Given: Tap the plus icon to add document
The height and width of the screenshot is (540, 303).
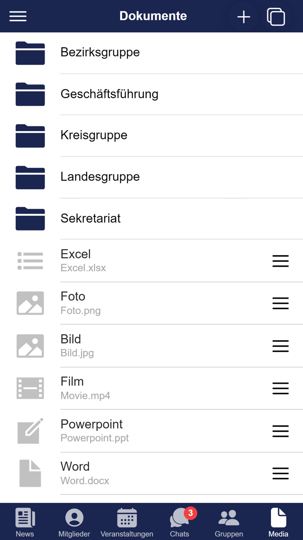Looking at the screenshot, I should coord(244,17).
